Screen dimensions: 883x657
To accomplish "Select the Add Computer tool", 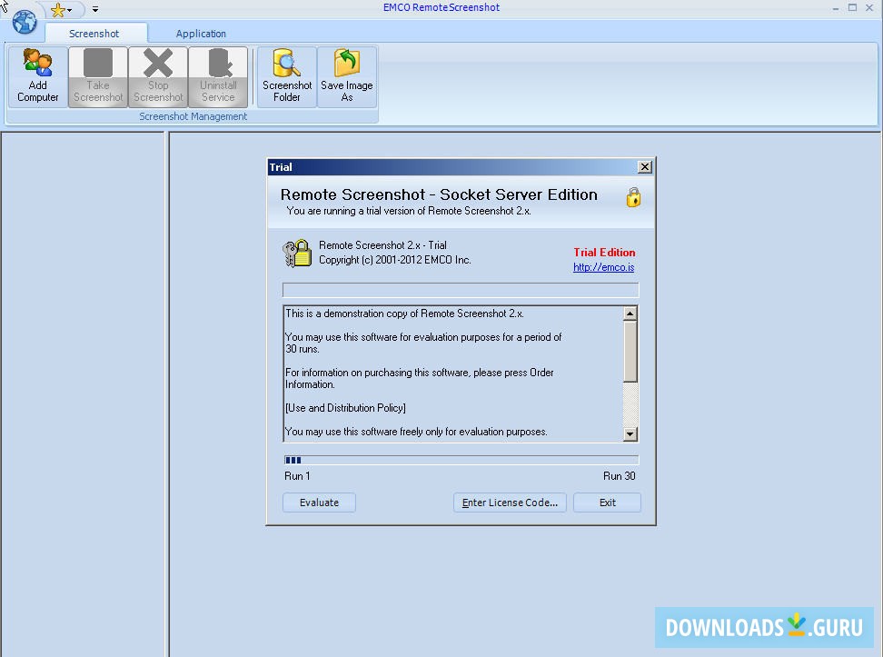I will click(37, 75).
